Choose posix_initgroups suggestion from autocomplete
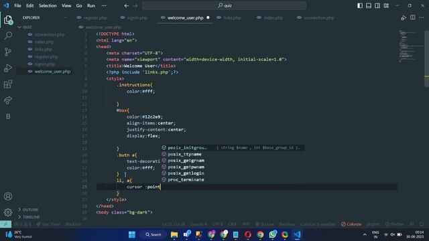 click(x=233, y=148)
